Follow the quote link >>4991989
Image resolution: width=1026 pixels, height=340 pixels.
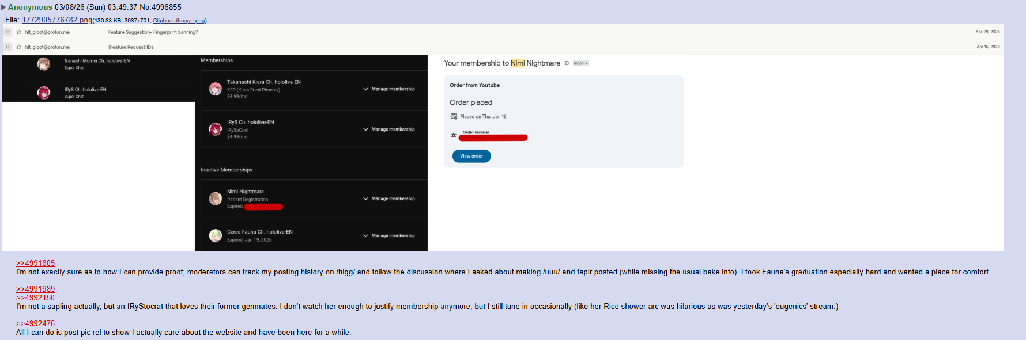(x=35, y=289)
